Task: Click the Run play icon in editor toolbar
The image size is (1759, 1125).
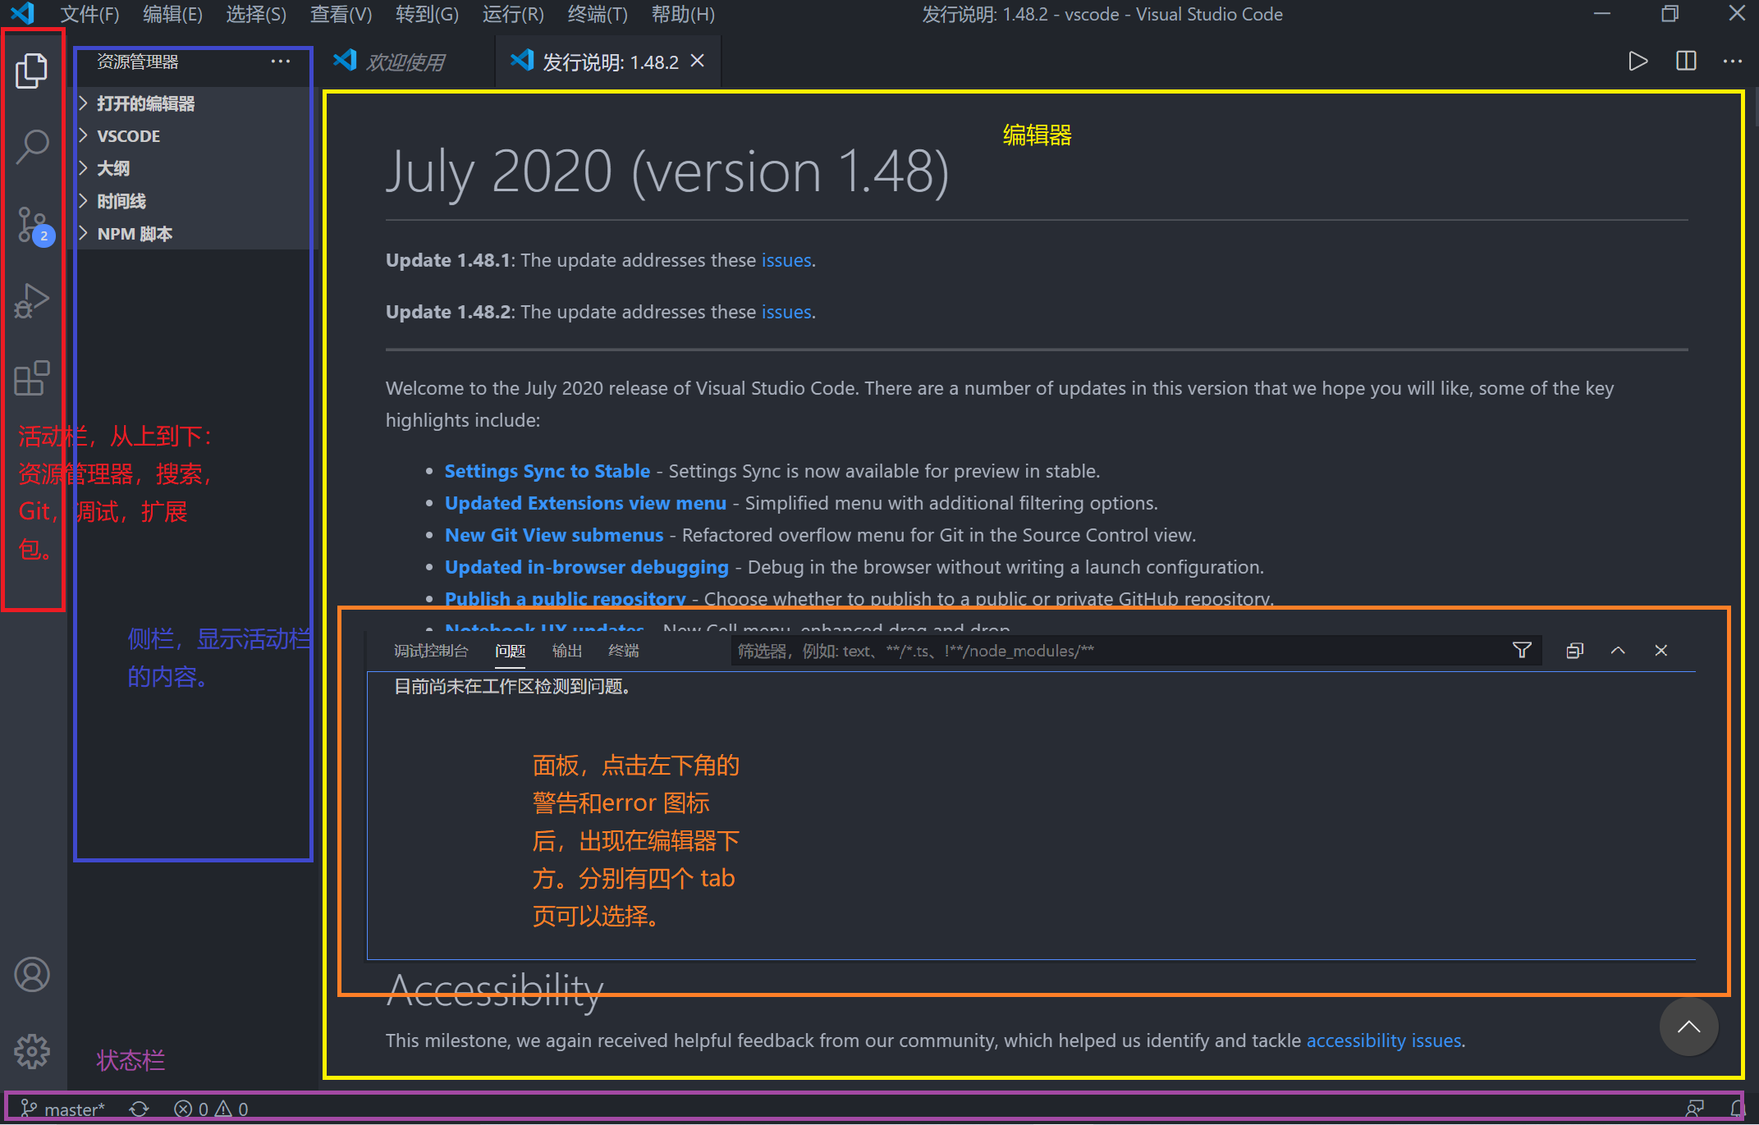Action: click(1638, 62)
